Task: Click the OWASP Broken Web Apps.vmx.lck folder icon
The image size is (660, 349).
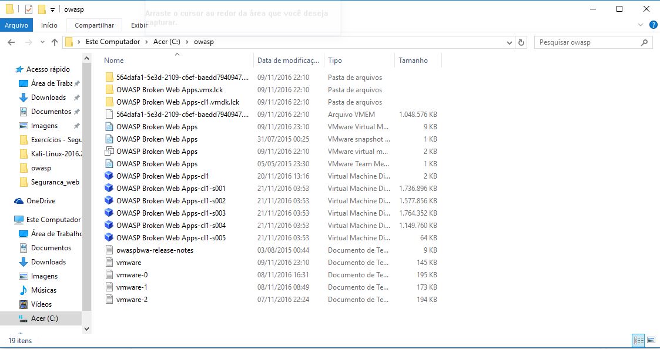Action: [109, 90]
